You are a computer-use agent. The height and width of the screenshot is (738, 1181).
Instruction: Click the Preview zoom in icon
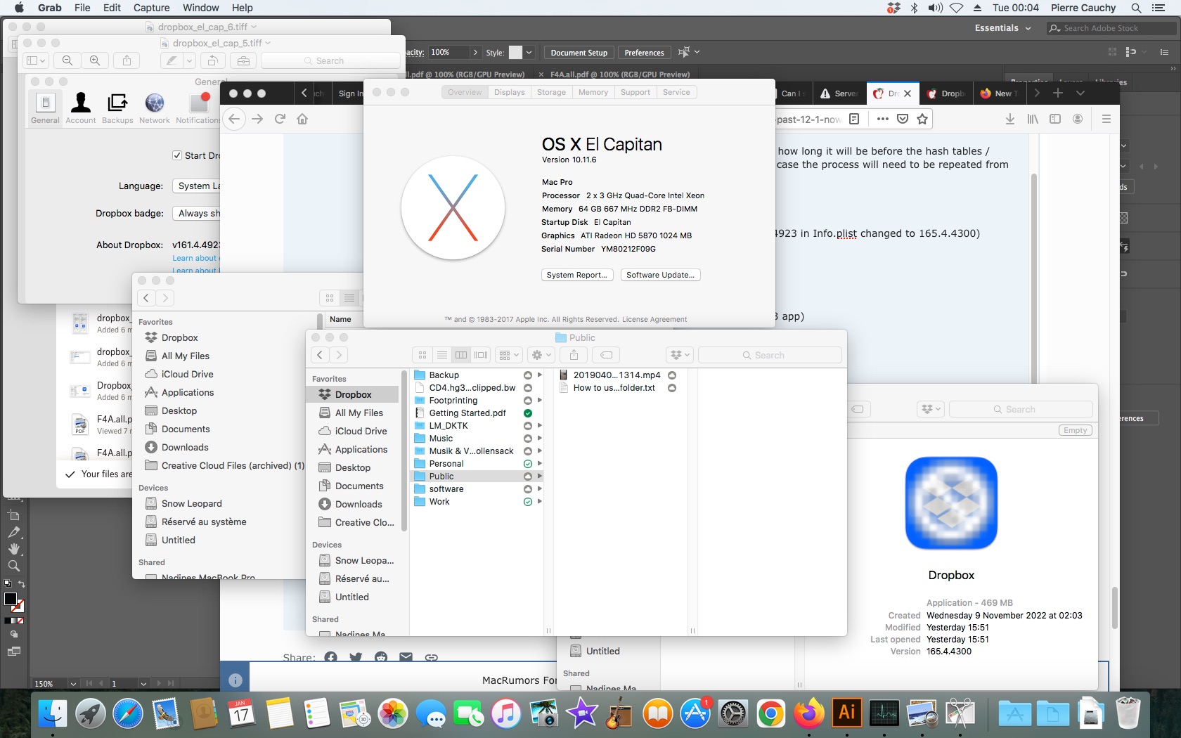(95, 60)
